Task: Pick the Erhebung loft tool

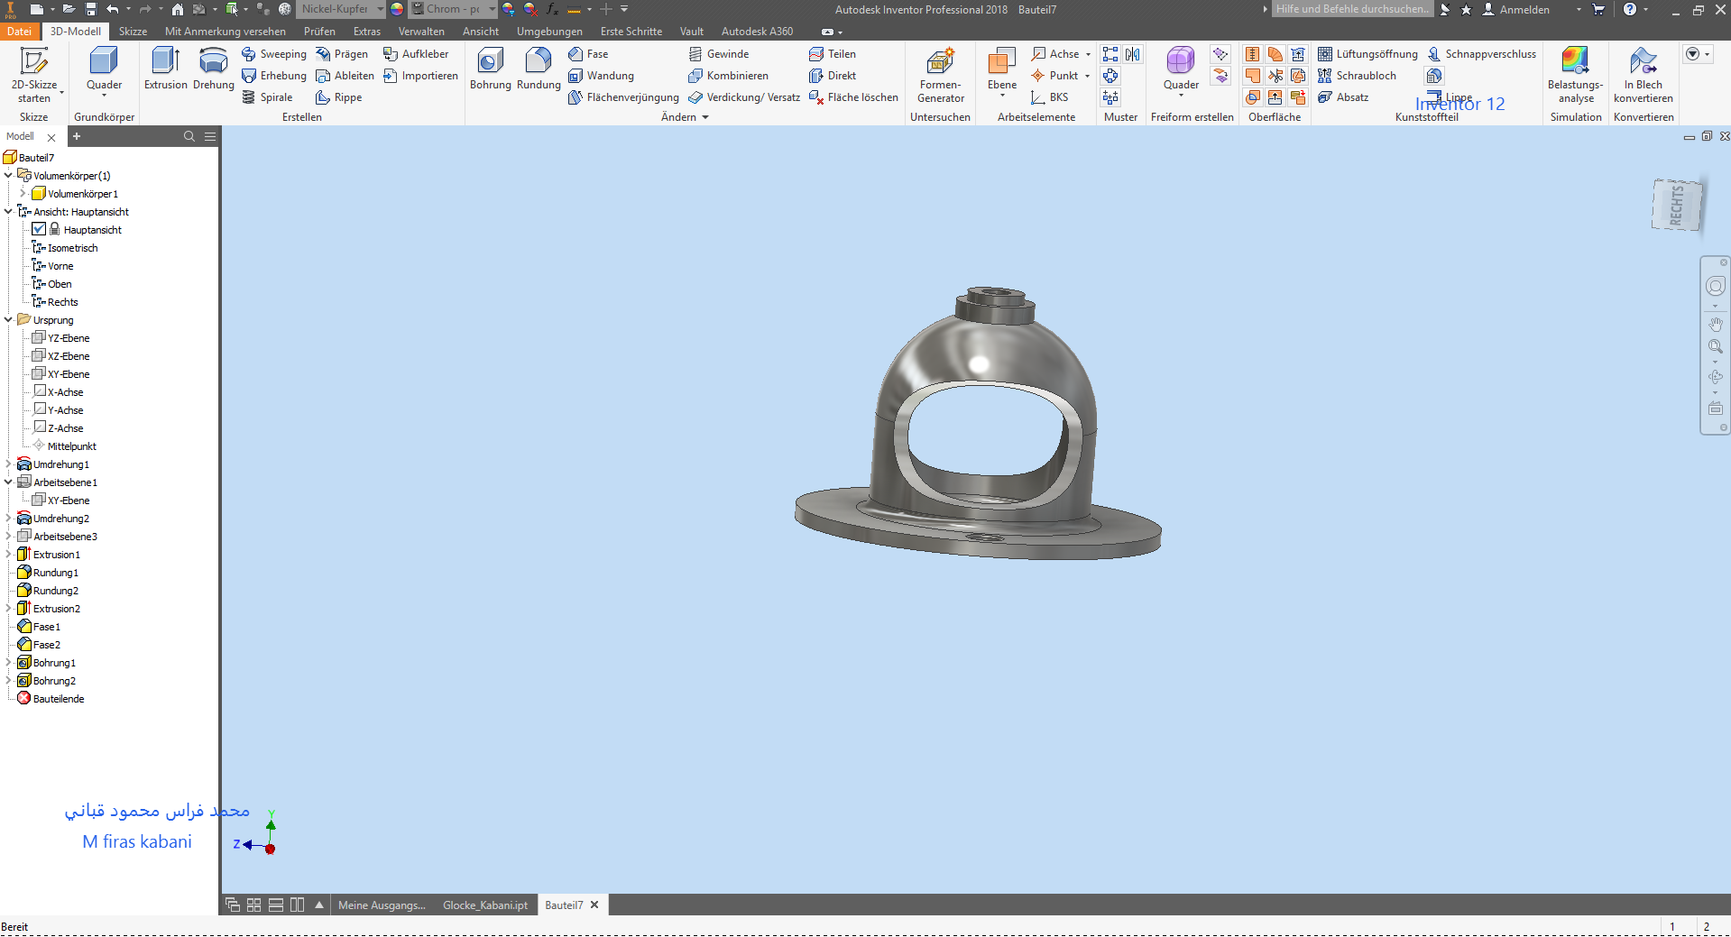Action: click(x=274, y=76)
